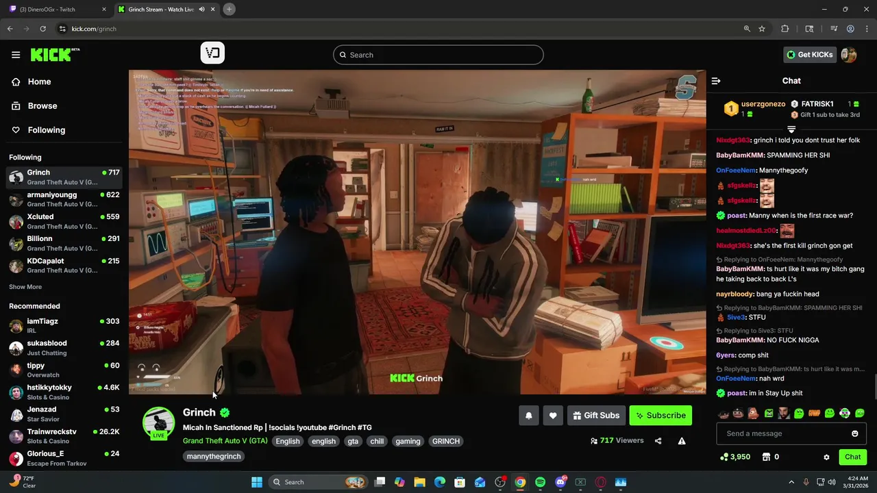Open Grand Theft Auto V category link
The image size is (877, 493).
tap(225, 441)
